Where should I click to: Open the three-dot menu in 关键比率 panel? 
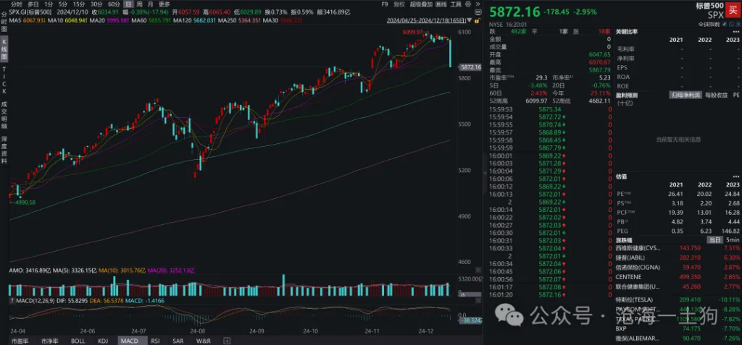pos(736,31)
